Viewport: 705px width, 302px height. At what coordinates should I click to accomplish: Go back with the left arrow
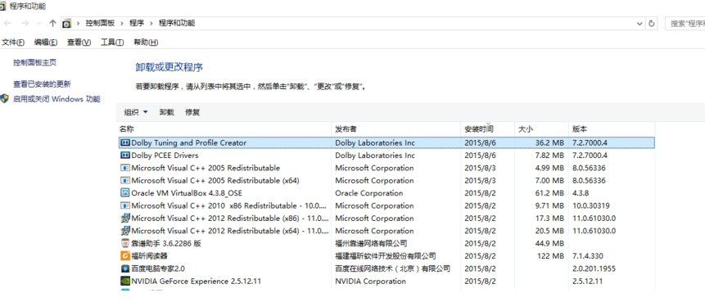[x=7, y=24]
